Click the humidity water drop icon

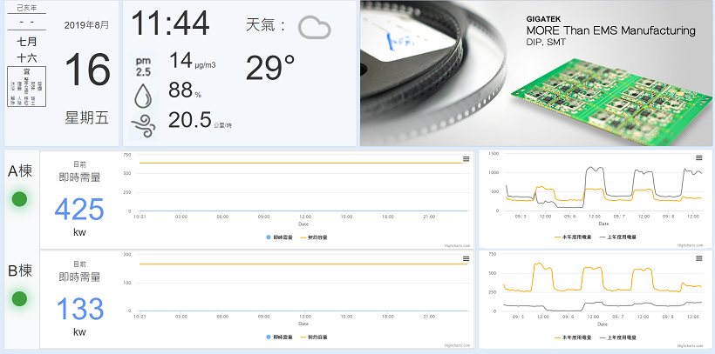coord(144,92)
